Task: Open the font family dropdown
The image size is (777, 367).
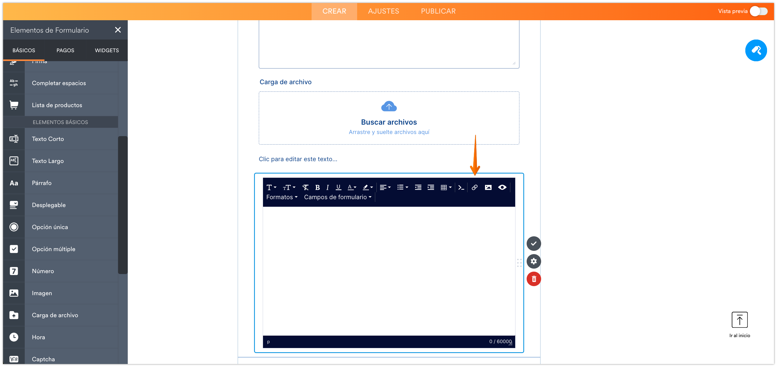Action: (x=271, y=187)
